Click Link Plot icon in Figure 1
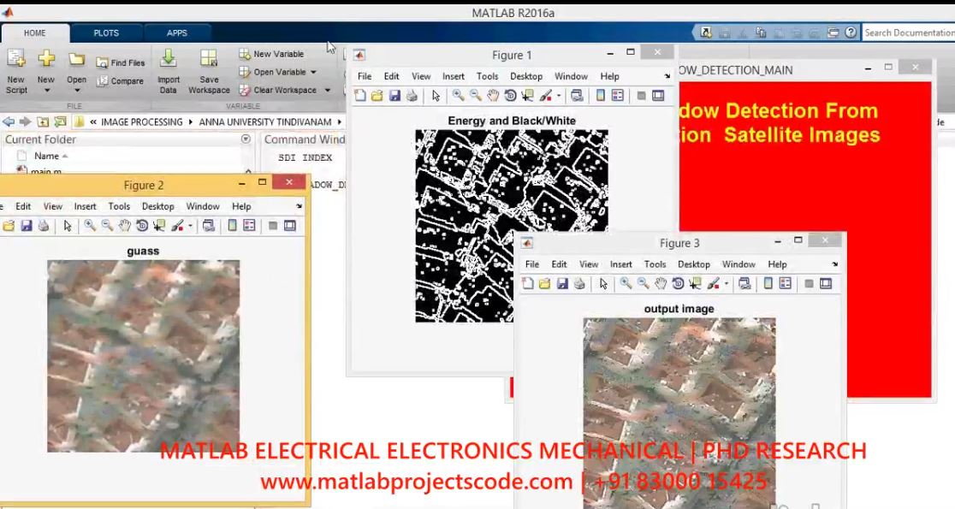 [577, 96]
